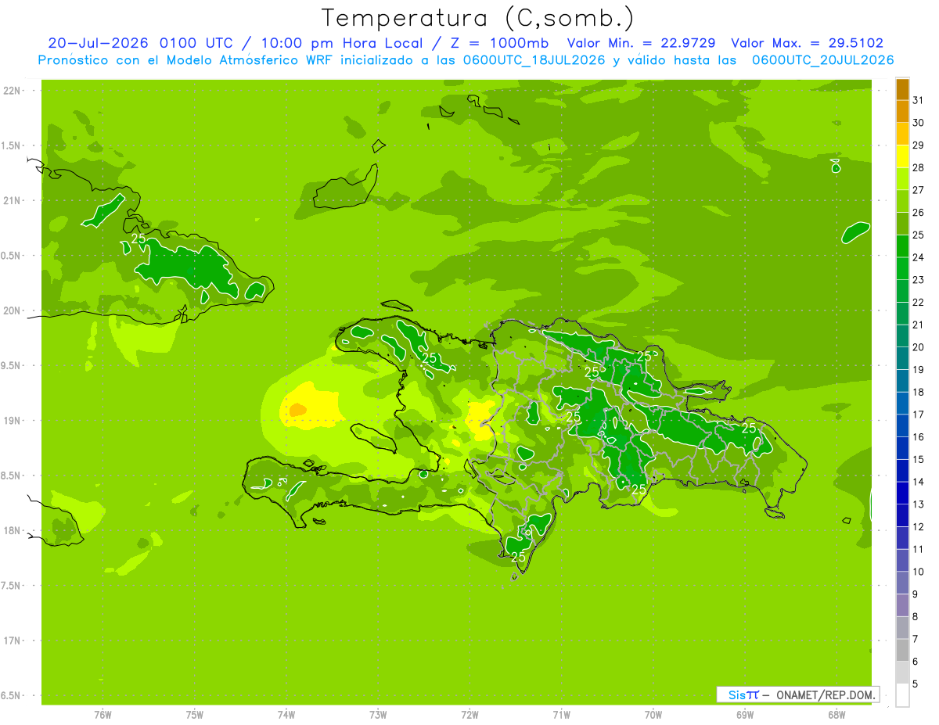
Task: Click the '10:00 pm Hora Local' text
Action: point(340,43)
